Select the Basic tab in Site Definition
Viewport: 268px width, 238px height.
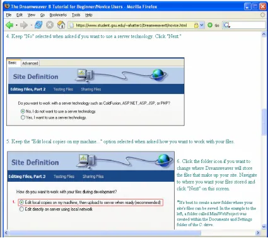click(x=13, y=62)
